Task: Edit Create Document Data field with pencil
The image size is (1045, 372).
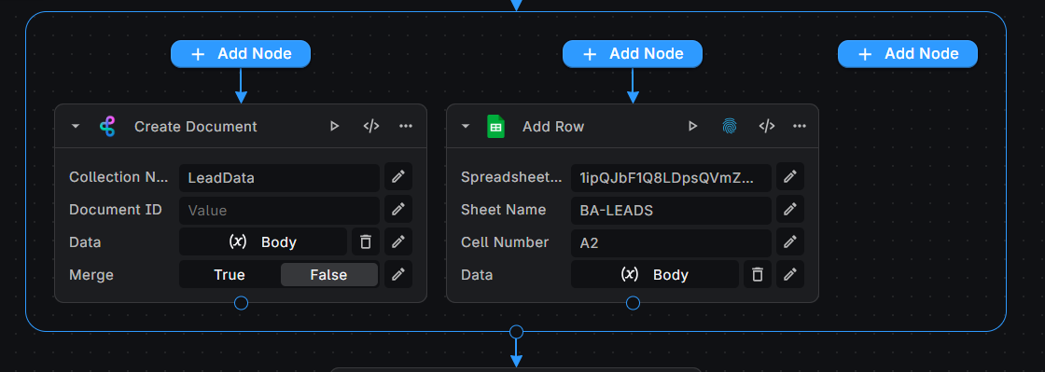Action: click(x=398, y=241)
